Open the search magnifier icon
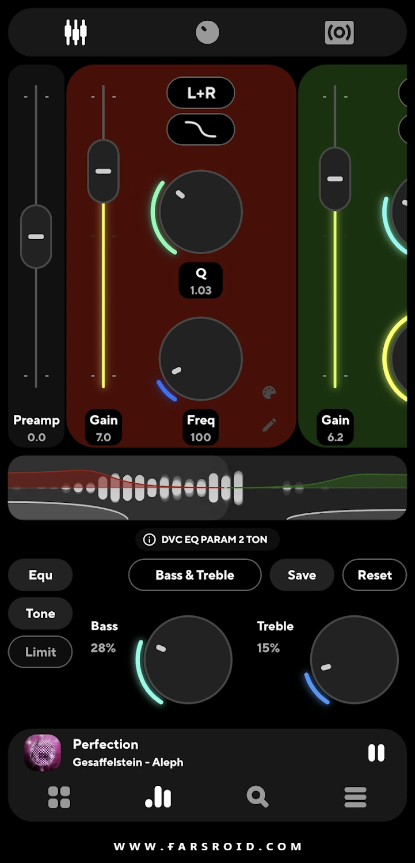Viewport: 415px width, 863px height. point(257,797)
